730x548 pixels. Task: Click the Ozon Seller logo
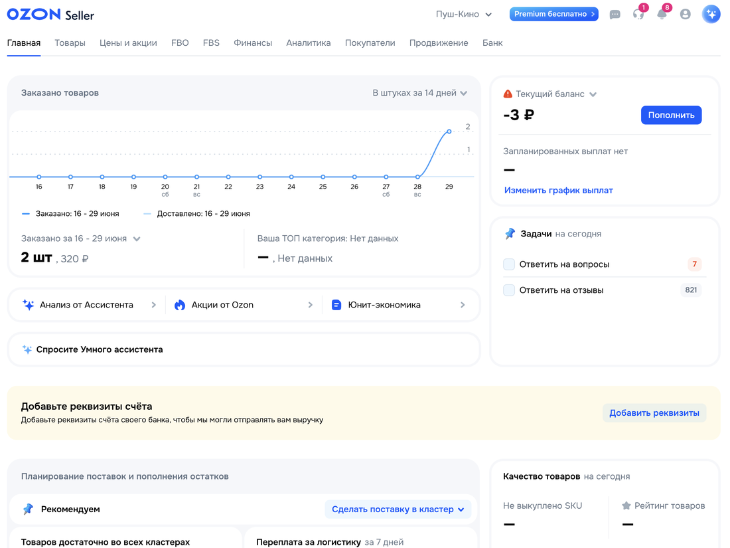(x=50, y=15)
